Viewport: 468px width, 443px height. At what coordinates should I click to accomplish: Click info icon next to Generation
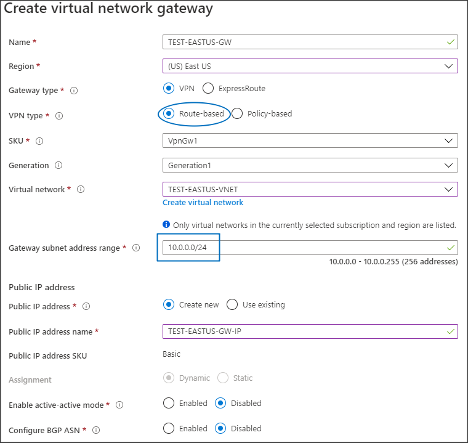point(58,166)
